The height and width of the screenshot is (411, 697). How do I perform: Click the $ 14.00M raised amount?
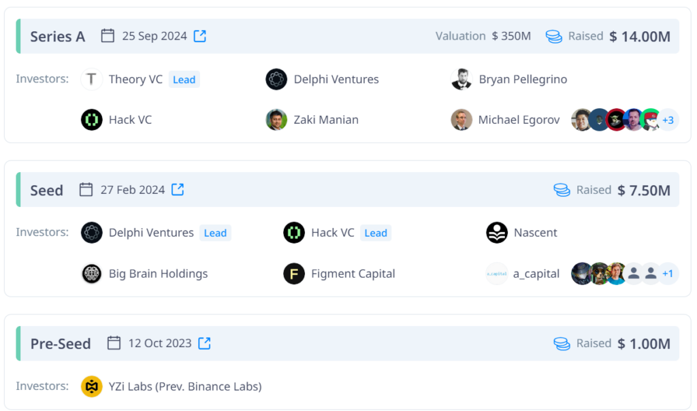point(640,37)
